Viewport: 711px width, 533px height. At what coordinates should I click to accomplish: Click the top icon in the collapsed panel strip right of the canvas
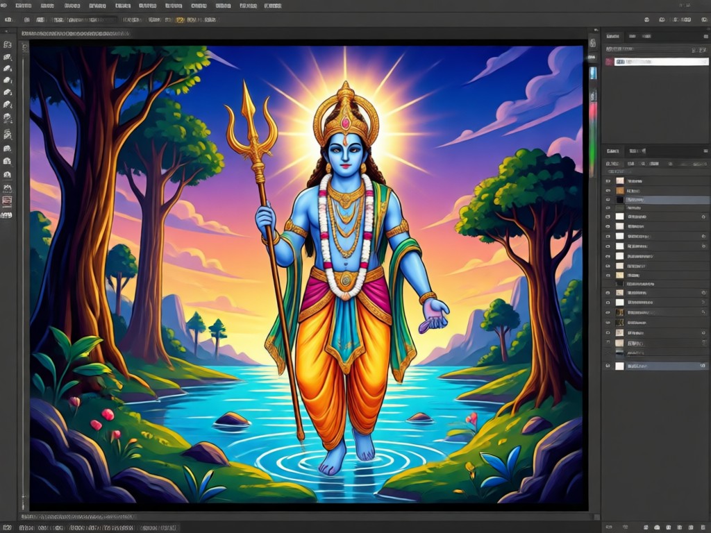click(x=593, y=43)
